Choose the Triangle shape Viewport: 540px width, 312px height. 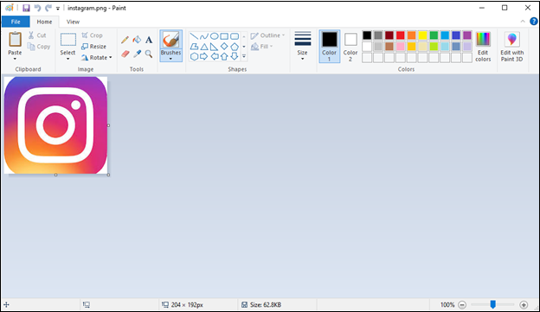(204, 47)
